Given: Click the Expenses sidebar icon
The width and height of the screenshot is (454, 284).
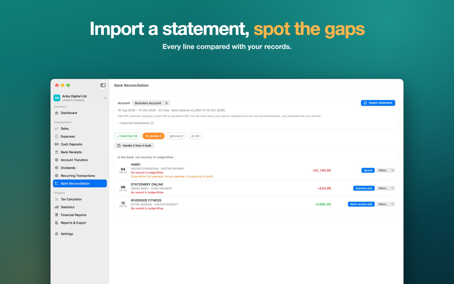Looking at the screenshot, I should (x=57, y=137).
